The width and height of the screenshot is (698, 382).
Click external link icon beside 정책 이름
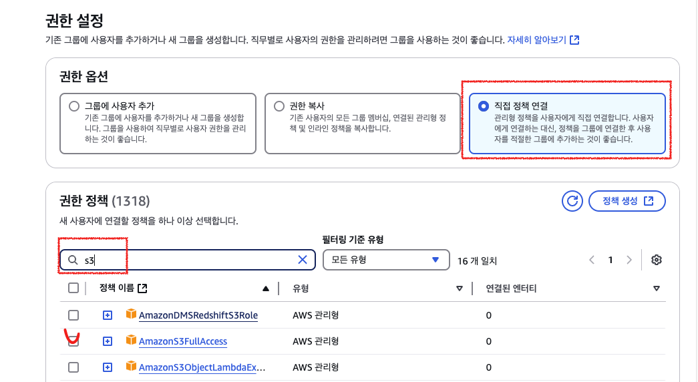coord(142,289)
